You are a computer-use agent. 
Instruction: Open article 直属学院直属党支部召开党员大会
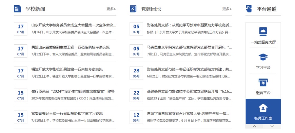coord(188,113)
